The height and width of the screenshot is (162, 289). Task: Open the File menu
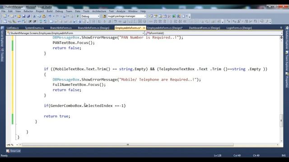(x=3, y=11)
